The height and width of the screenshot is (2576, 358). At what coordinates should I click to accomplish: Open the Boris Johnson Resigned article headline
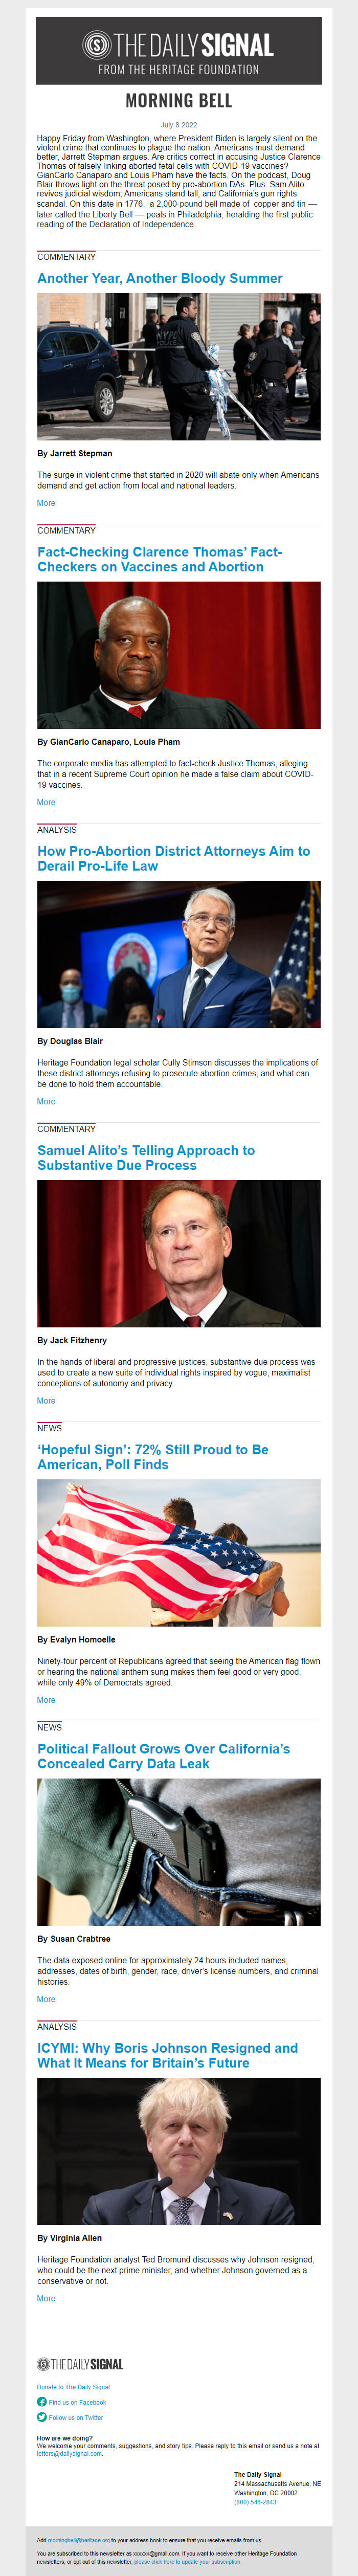168,2054
